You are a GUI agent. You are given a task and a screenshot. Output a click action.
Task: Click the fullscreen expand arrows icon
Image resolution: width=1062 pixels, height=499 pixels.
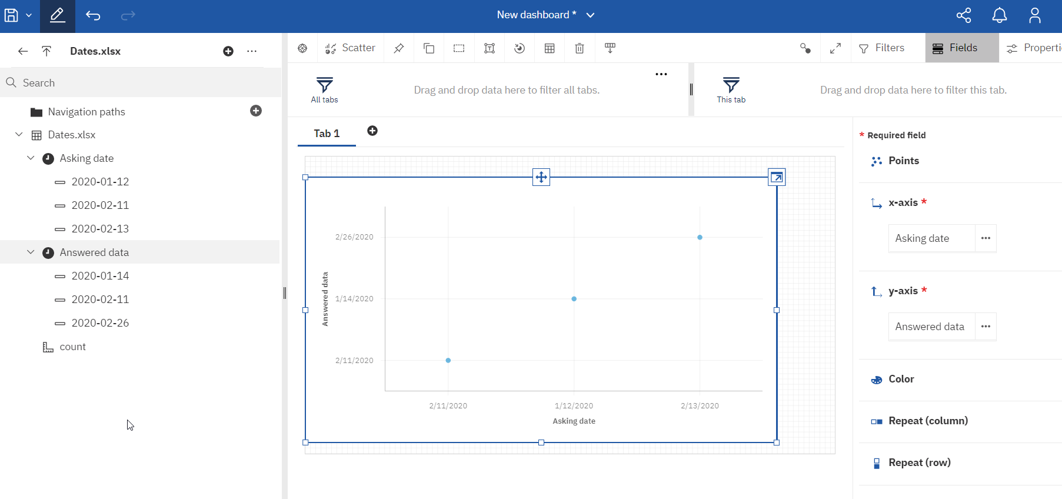[835, 48]
